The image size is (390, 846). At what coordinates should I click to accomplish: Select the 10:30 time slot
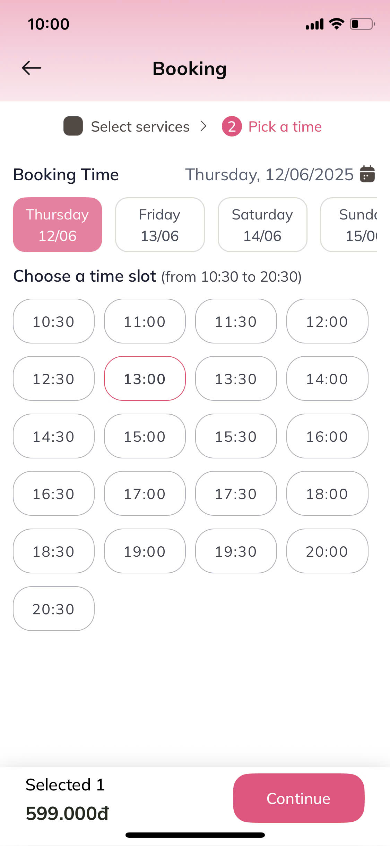tap(54, 321)
